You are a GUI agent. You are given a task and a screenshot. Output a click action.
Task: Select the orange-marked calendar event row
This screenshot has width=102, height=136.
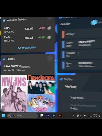click(81, 34)
